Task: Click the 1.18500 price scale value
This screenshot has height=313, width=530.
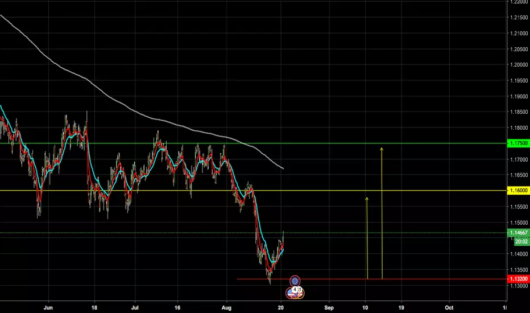Action: click(519, 112)
